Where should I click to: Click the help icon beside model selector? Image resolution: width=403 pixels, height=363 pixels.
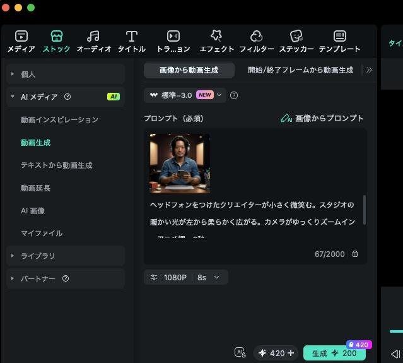click(234, 95)
